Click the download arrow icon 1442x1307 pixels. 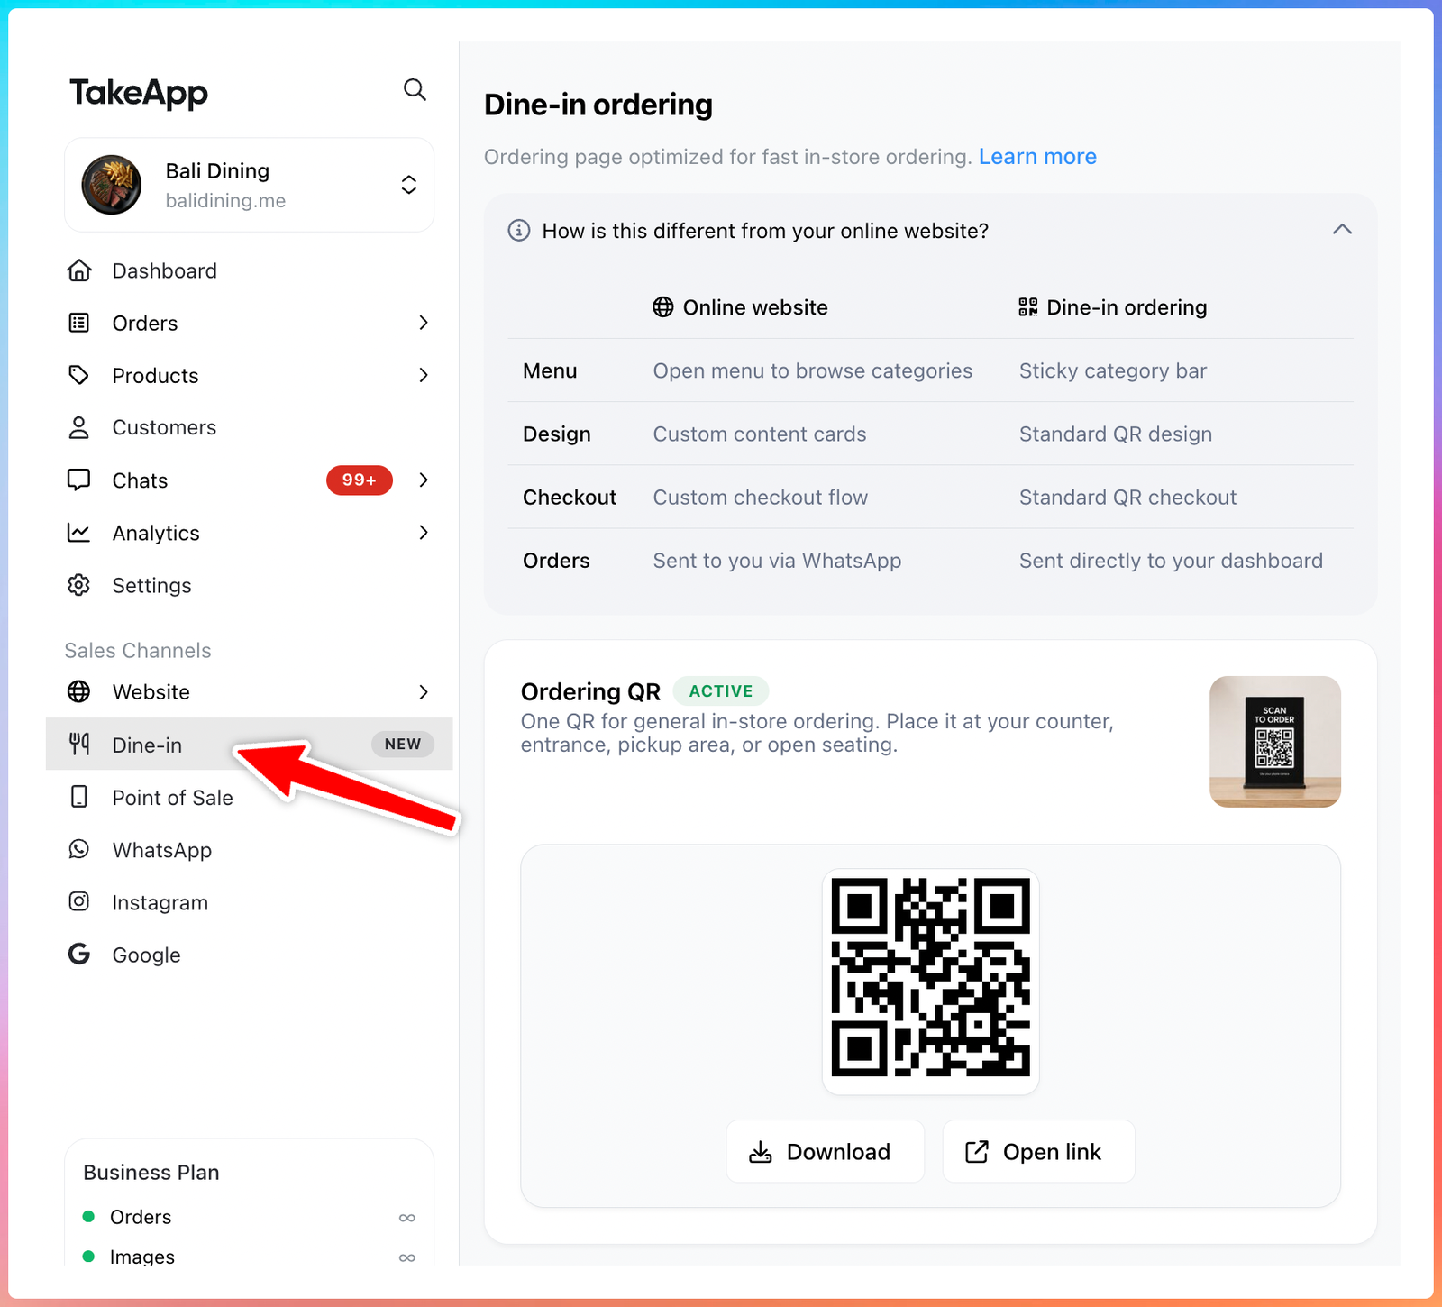point(761,1152)
